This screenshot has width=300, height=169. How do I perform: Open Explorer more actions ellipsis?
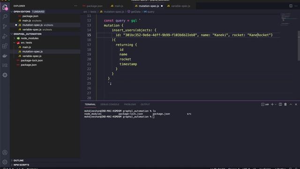76,6
